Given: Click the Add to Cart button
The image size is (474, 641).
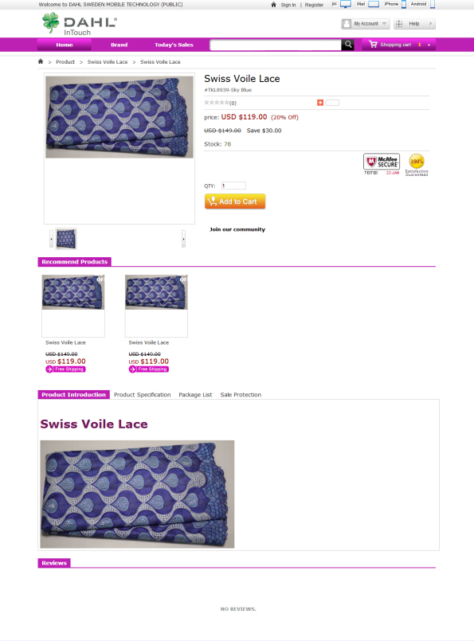Looking at the screenshot, I should coord(235,201).
